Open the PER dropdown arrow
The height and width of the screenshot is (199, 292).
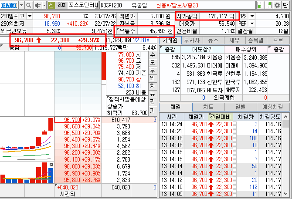252,24
